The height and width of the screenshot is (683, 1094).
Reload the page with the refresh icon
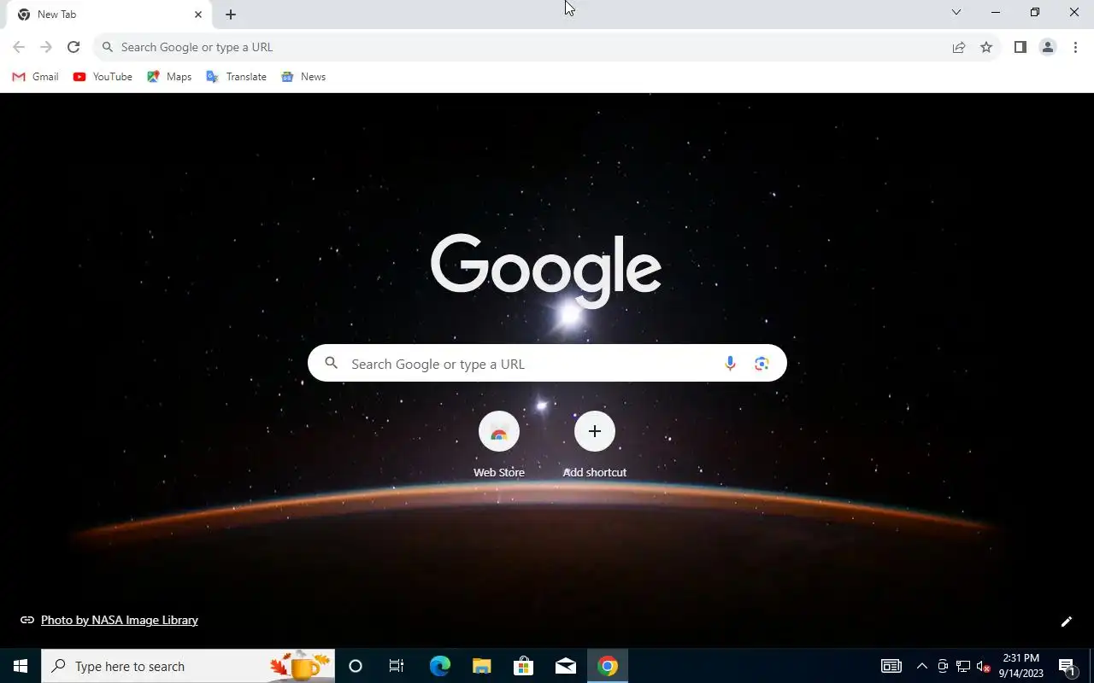pos(74,47)
